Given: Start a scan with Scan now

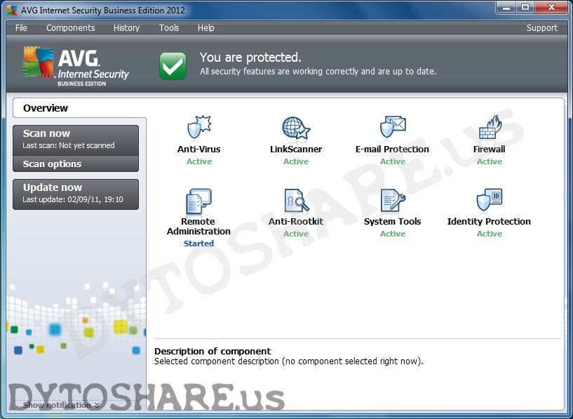Looking at the screenshot, I should coord(76,140).
